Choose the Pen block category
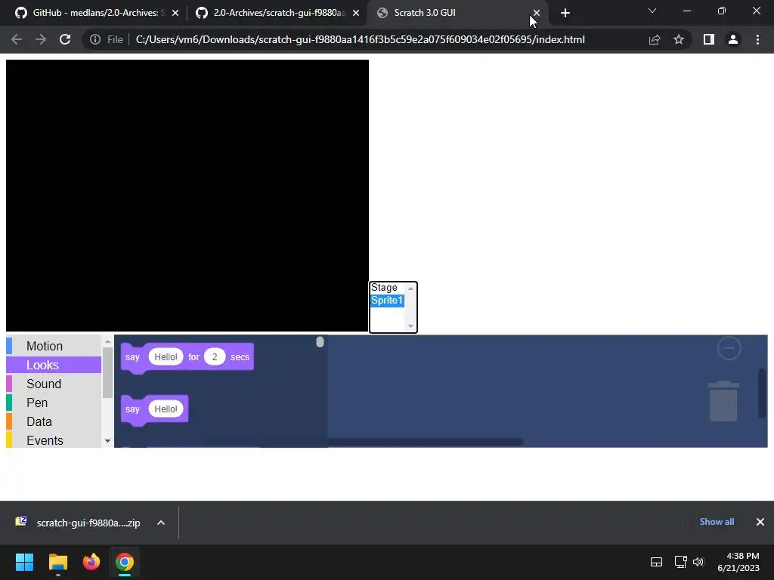Viewport: 774px width, 580px height. click(54, 403)
